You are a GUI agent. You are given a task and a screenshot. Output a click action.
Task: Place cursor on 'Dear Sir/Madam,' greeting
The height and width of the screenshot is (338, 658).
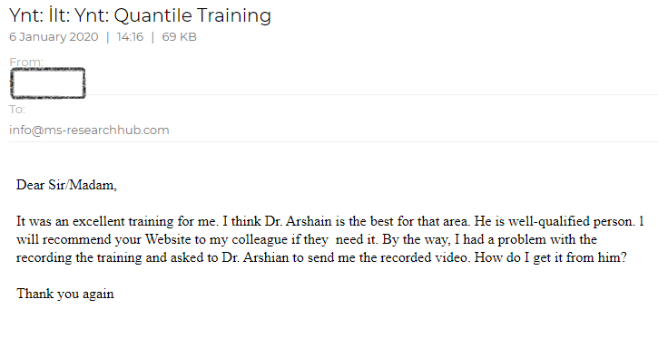(66, 185)
